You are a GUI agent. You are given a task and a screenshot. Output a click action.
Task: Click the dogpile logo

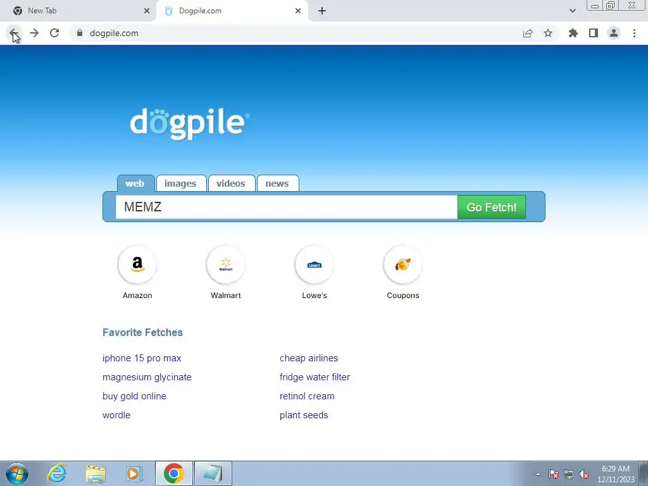pos(190,123)
